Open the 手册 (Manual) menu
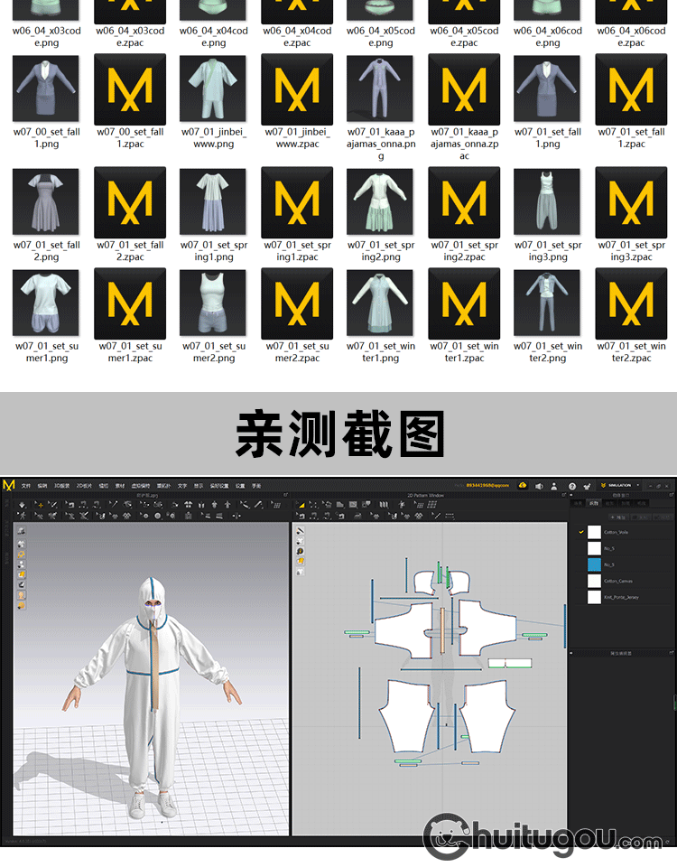 pos(256,486)
